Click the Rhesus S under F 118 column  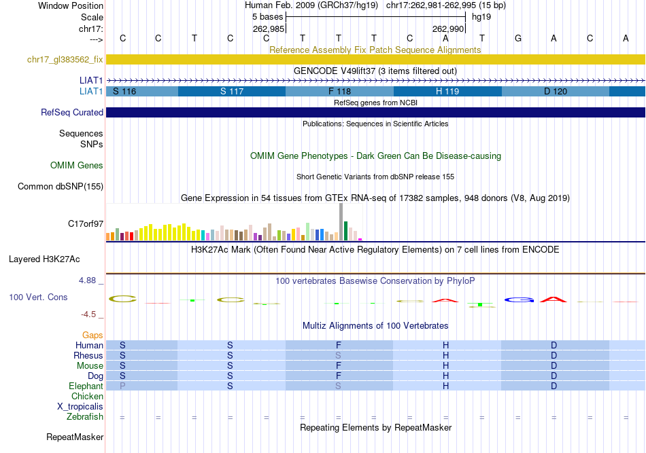[x=338, y=355]
